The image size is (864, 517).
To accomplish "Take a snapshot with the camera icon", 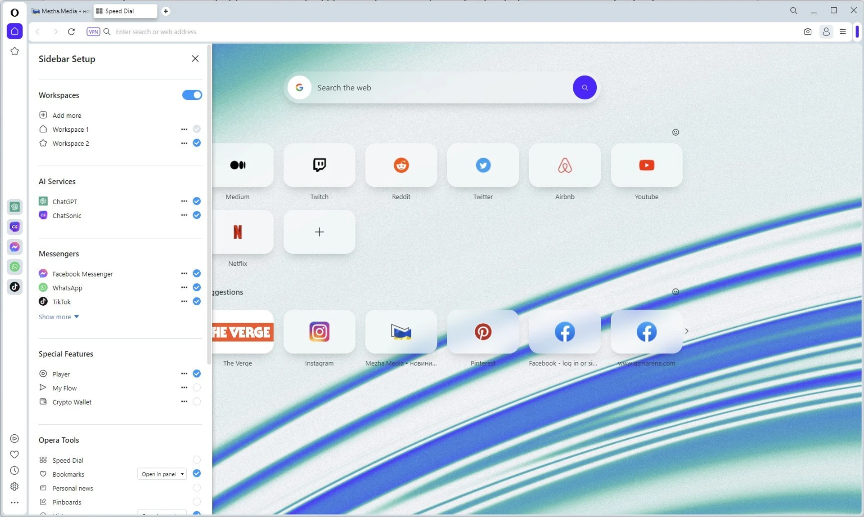I will coord(808,31).
